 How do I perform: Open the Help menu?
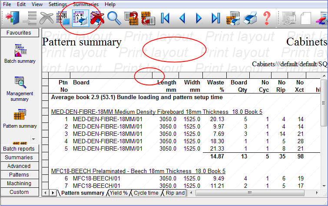(x=110, y=4)
